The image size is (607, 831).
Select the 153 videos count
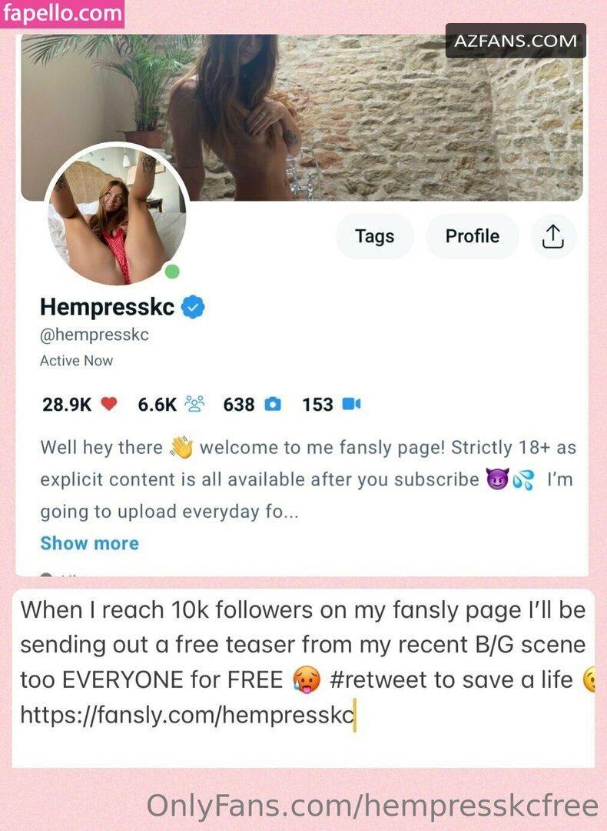317,405
